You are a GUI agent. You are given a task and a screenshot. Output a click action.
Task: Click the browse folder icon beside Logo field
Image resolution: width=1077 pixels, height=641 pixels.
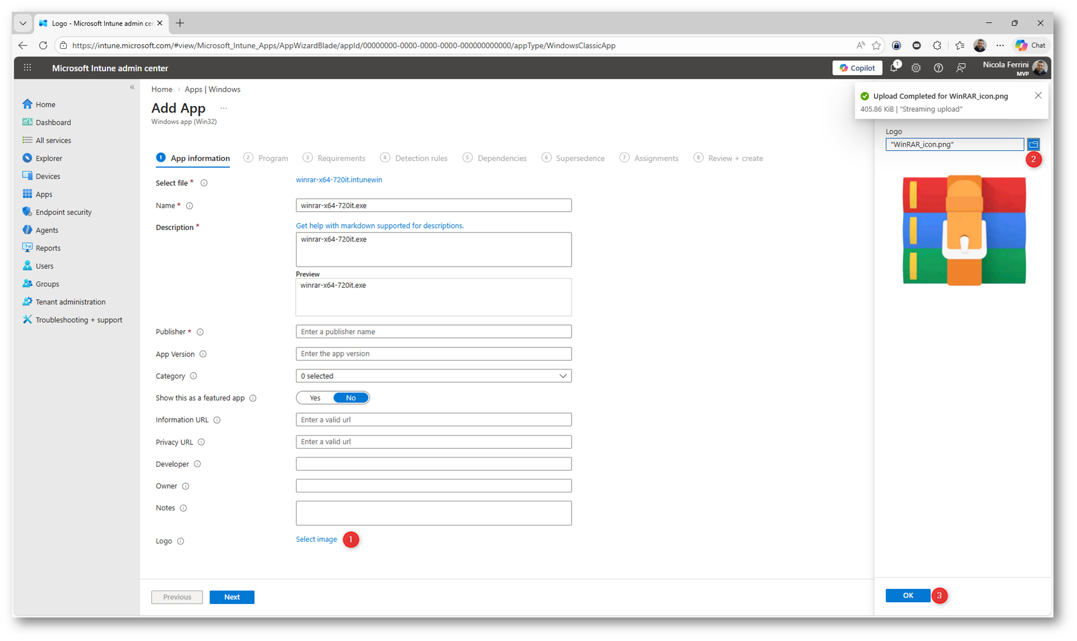(x=1033, y=144)
